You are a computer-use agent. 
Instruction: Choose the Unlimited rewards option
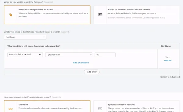pyautogui.click(x=47, y=106)
